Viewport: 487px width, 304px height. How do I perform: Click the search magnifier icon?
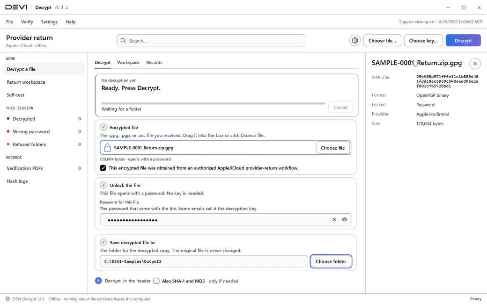tap(123, 41)
